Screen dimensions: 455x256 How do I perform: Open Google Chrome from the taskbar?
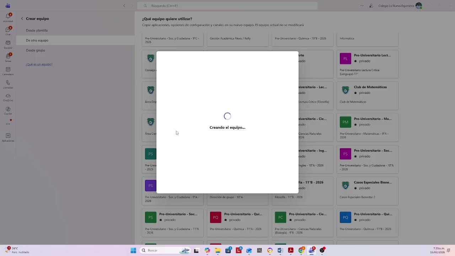[x=301, y=250]
